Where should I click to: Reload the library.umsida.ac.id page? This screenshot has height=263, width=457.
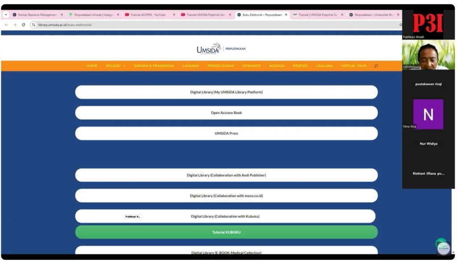[x=23, y=25]
